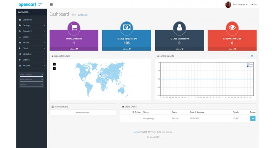Click the Esci logout link
The image size is (276, 148).
click(254, 4)
